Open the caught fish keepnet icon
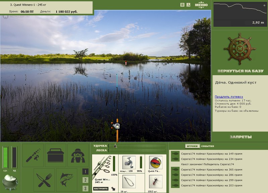This screenshot has height=193, width=268. [66, 180]
